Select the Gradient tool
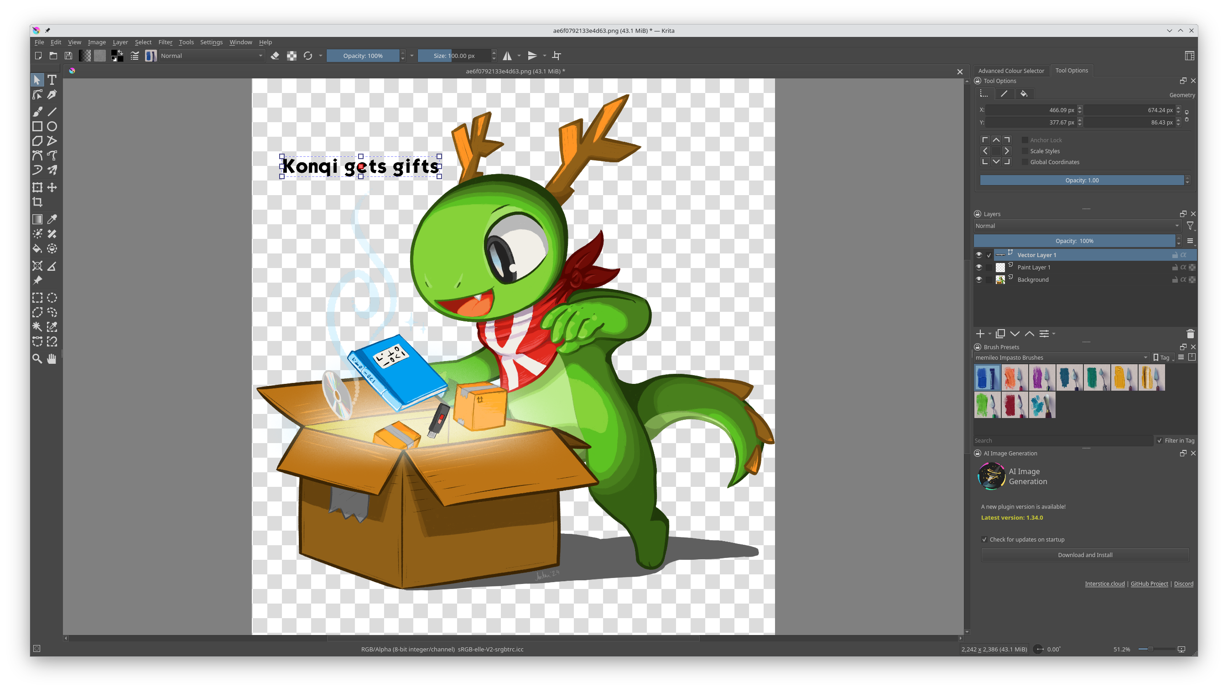Screen dimensions: 1228x692 coord(38,219)
